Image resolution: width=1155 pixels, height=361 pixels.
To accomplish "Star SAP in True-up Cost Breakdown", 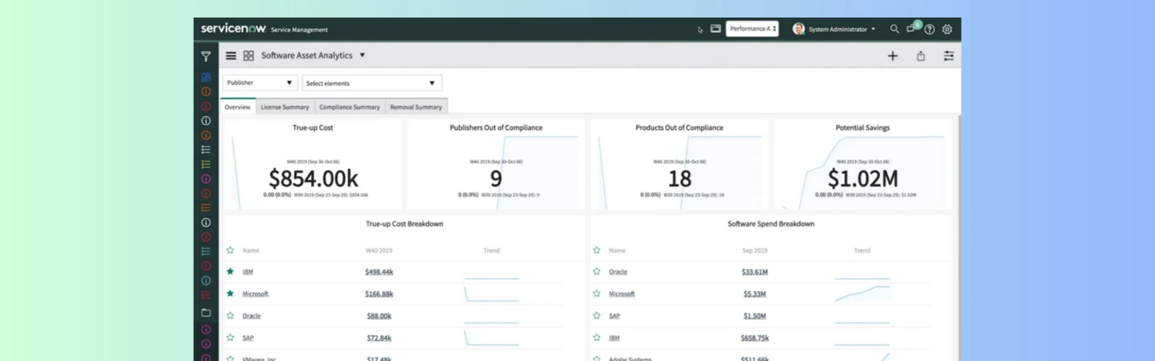I will click(230, 337).
